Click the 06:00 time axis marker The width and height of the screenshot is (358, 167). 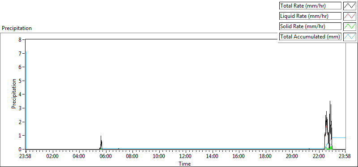(x=106, y=157)
